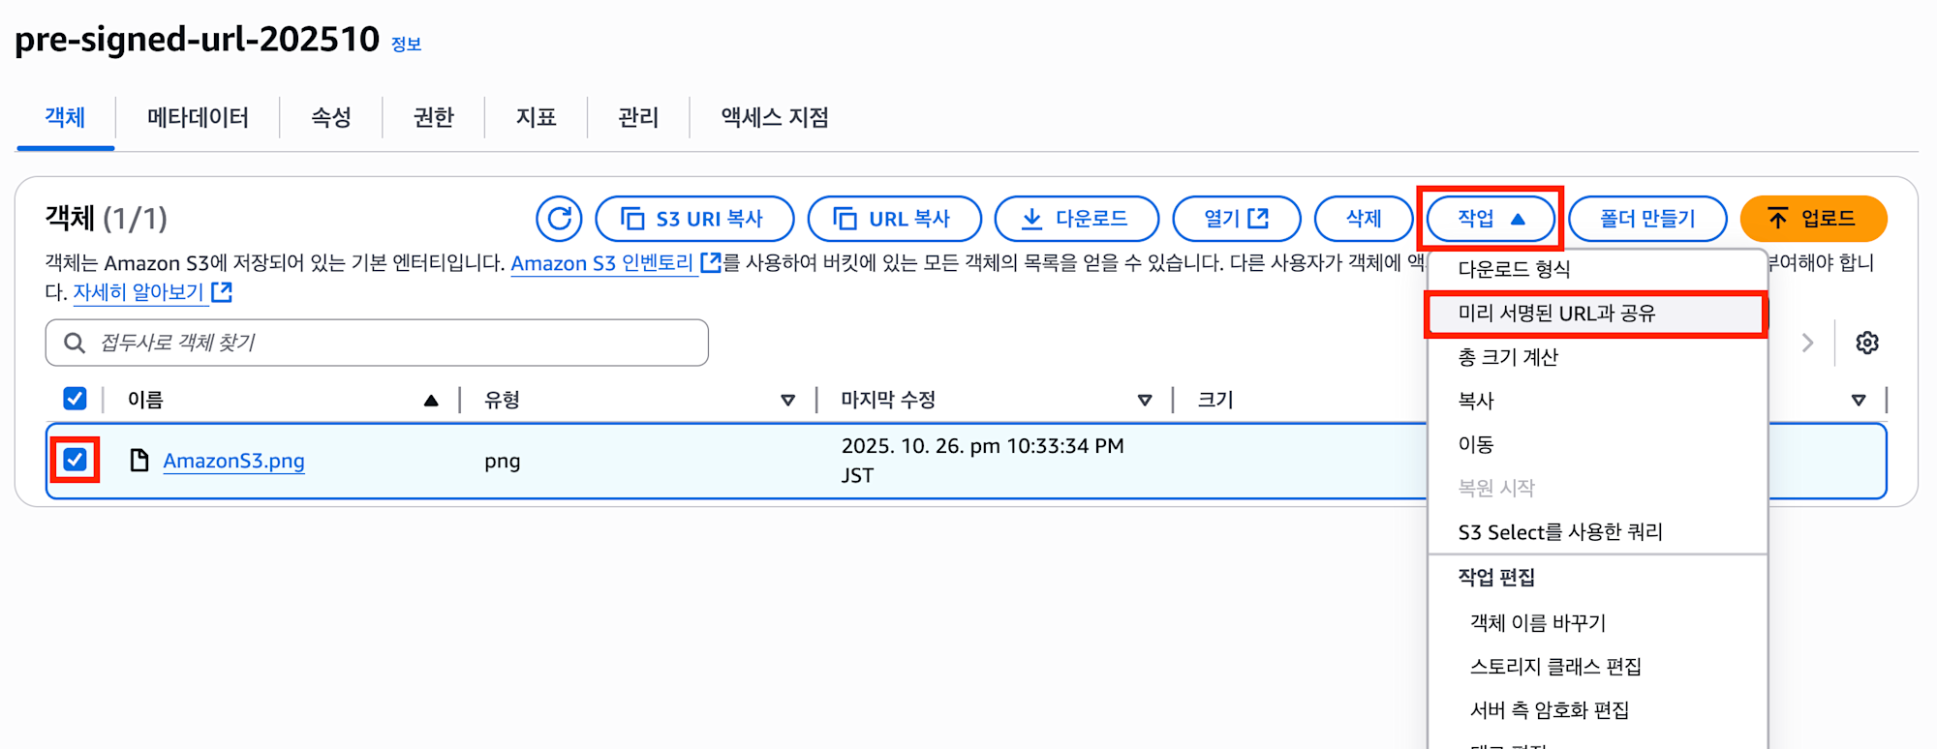Choose 총 크기 계산 from menu

[1508, 357]
